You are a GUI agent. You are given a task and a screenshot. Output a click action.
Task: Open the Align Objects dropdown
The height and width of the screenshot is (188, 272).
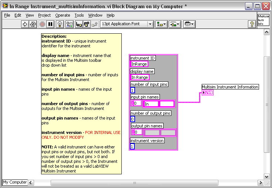pyautogui.click(x=161, y=24)
